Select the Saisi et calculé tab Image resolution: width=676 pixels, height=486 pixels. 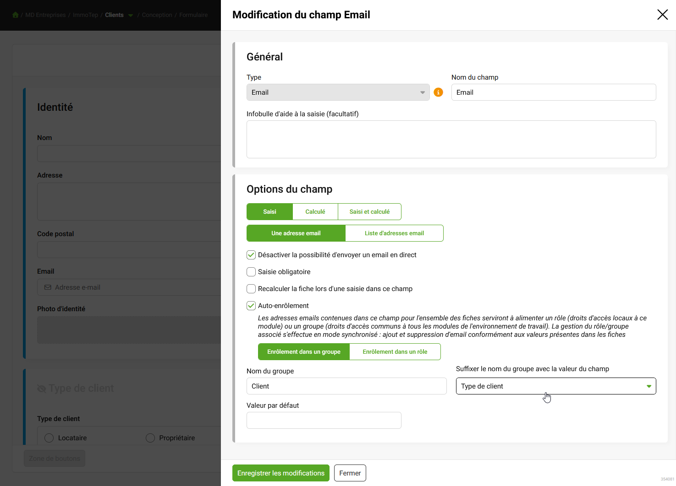pyautogui.click(x=369, y=212)
